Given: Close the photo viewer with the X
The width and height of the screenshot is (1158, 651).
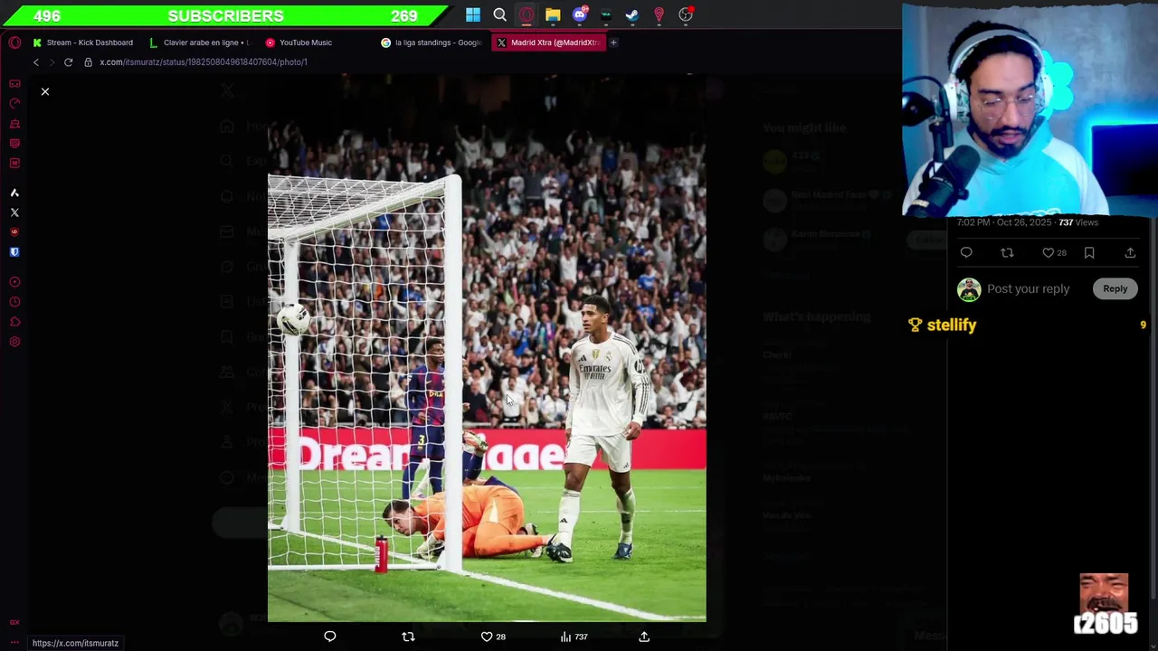Looking at the screenshot, I should tap(44, 91).
